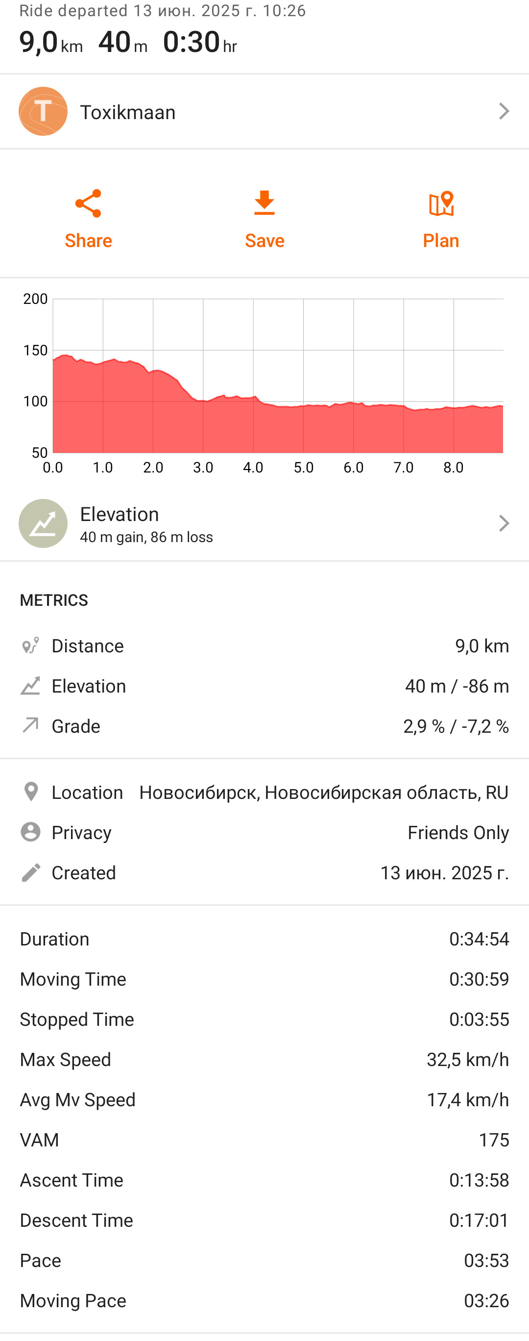This screenshot has height=1341, width=529.
Task: Select the Share label
Action: pos(88,241)
